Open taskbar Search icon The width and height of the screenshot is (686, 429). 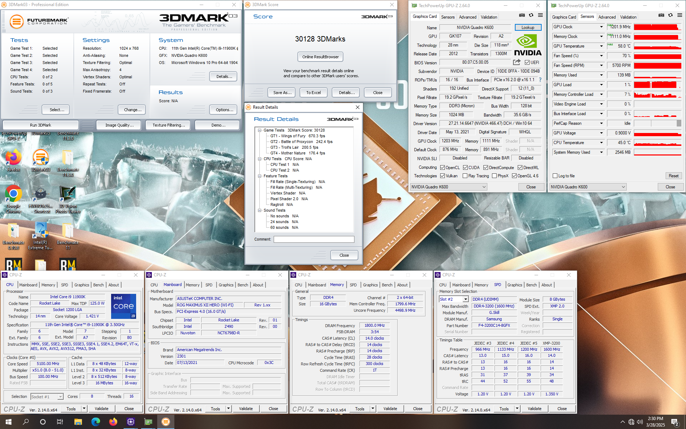26,422
